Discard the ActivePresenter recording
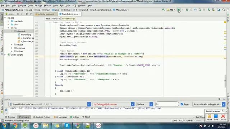 [x=223, y=117]
